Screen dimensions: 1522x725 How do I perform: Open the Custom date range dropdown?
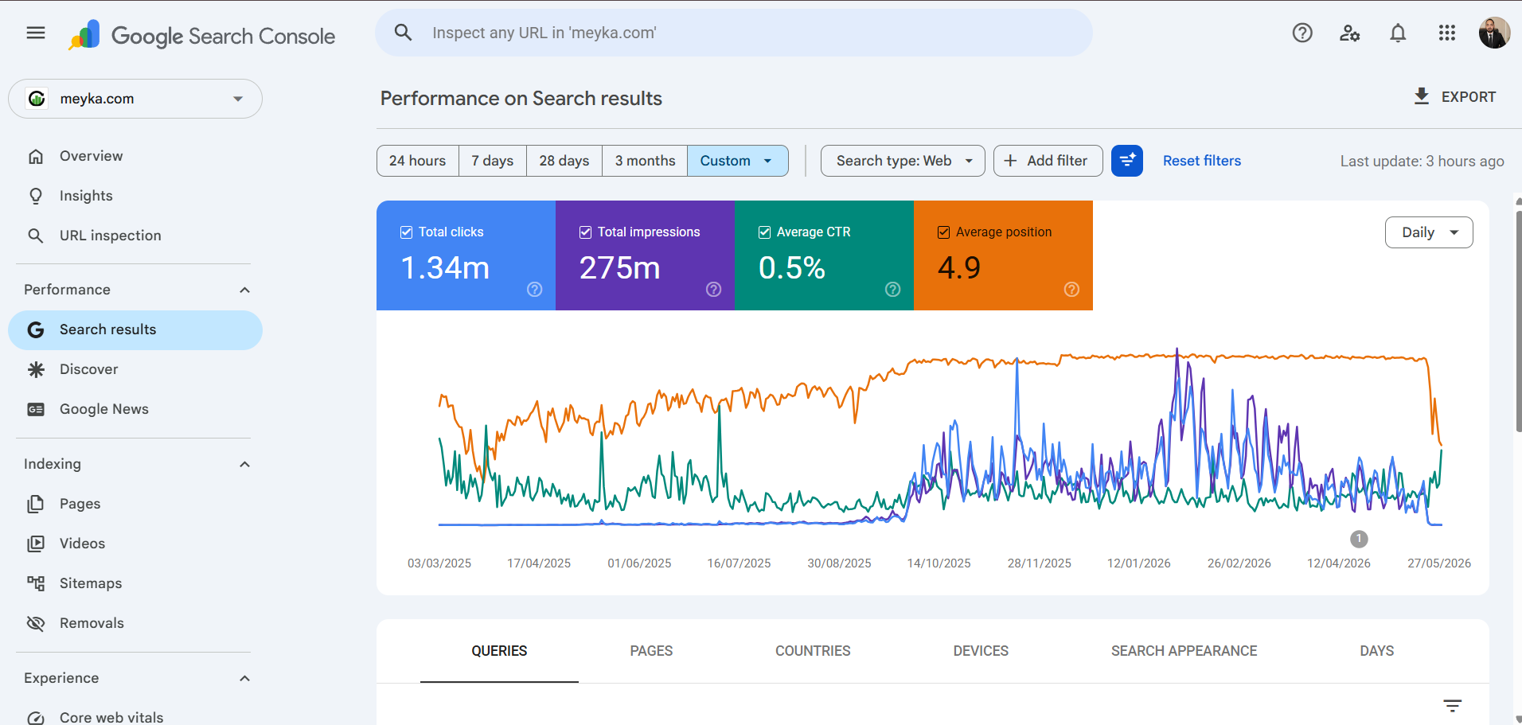(738, 161)
